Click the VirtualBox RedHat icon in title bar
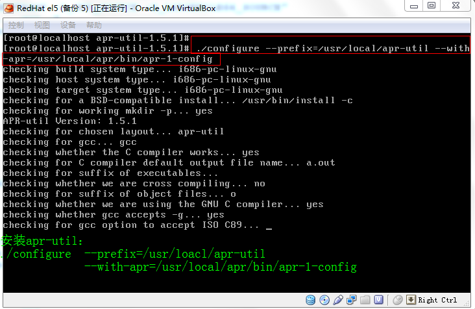 [8, 8]
